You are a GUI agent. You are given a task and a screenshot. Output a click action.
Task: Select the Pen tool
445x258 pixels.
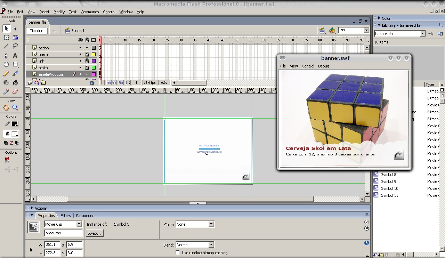6,55
